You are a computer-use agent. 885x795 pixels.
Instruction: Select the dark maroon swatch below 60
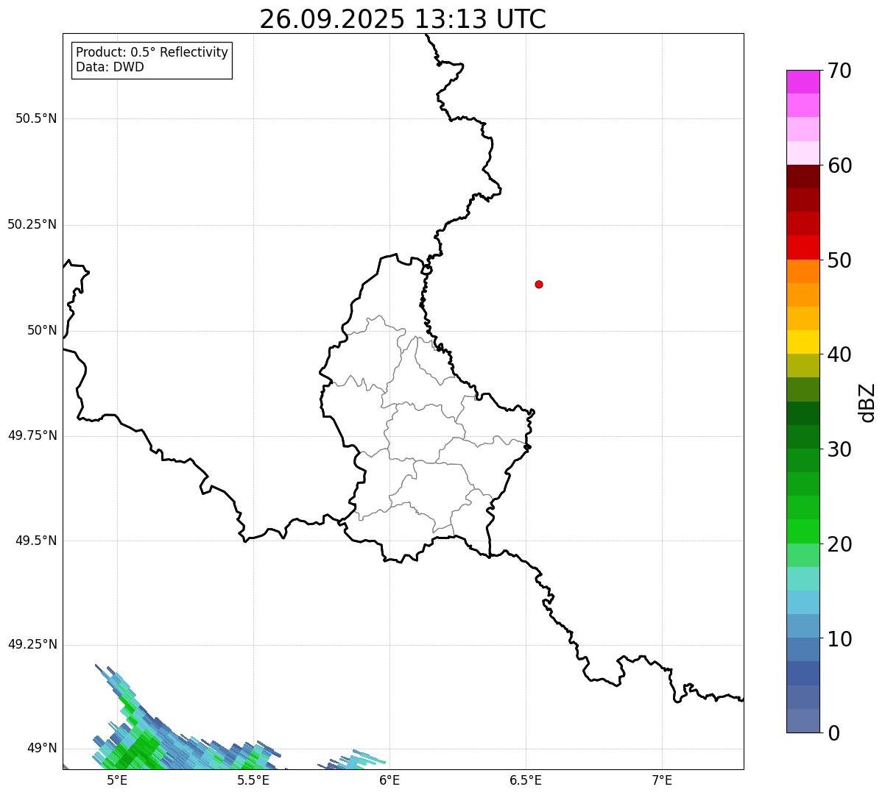click(x=803, y=177)
